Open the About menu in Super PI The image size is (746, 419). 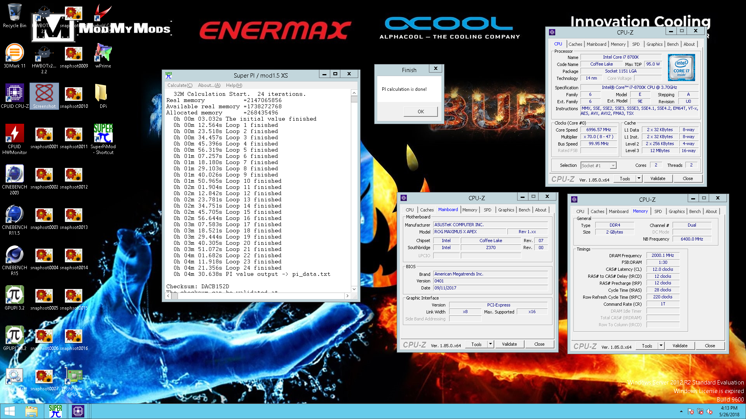click(209, 85)
